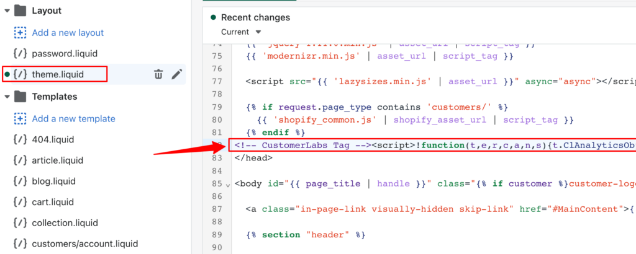Click the file icon of 404.liquid
The width and height of the screenshot is (636, 254).
(20, 140)
